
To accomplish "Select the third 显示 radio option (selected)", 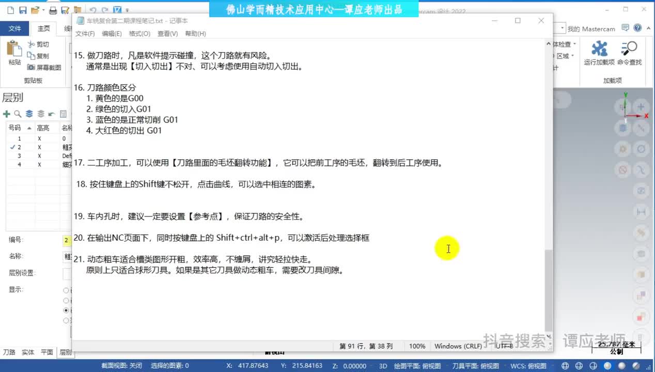I will tap(66, 311).
